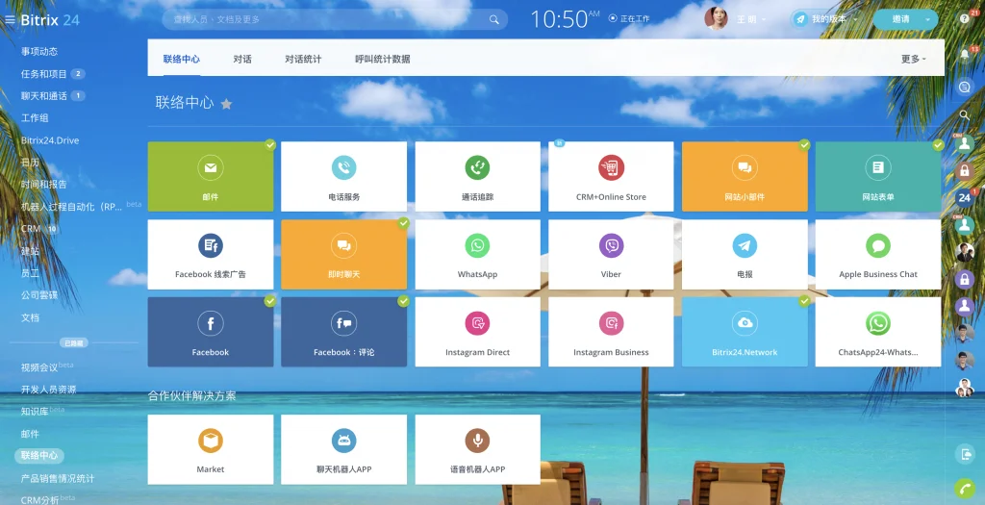Open notifications bell in right sidebar
Image resolution: width=985 pixels, height=505 pixels.
tap(965, 53)
